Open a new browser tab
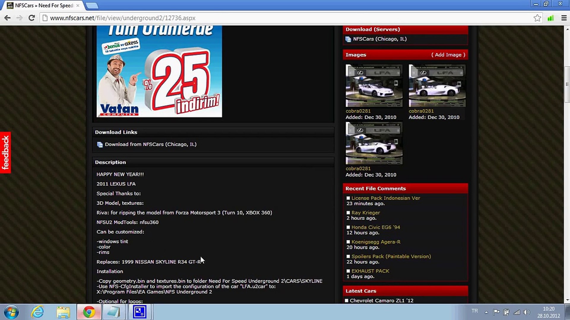 coord(92,5)
